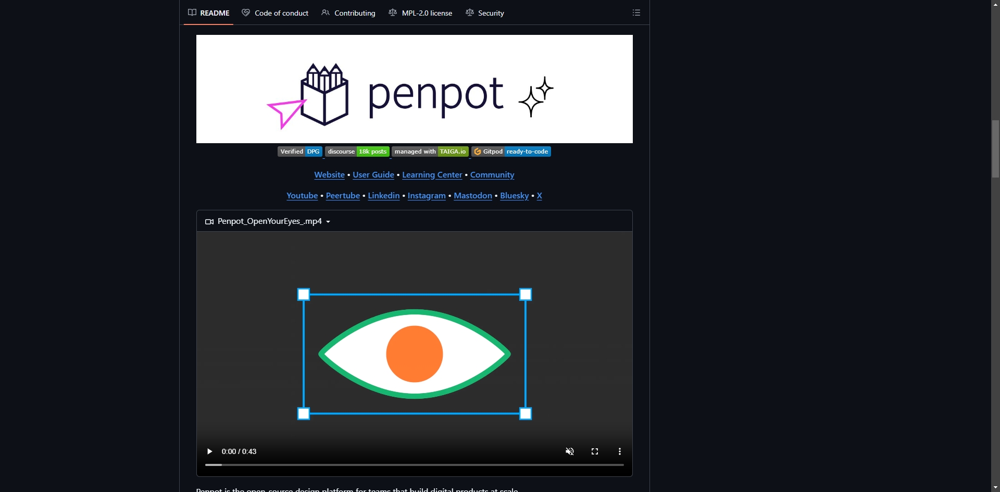The width and height of the screenshot is (1000, 492).
Task: Visit the X social link
Action: click(540, 196)
